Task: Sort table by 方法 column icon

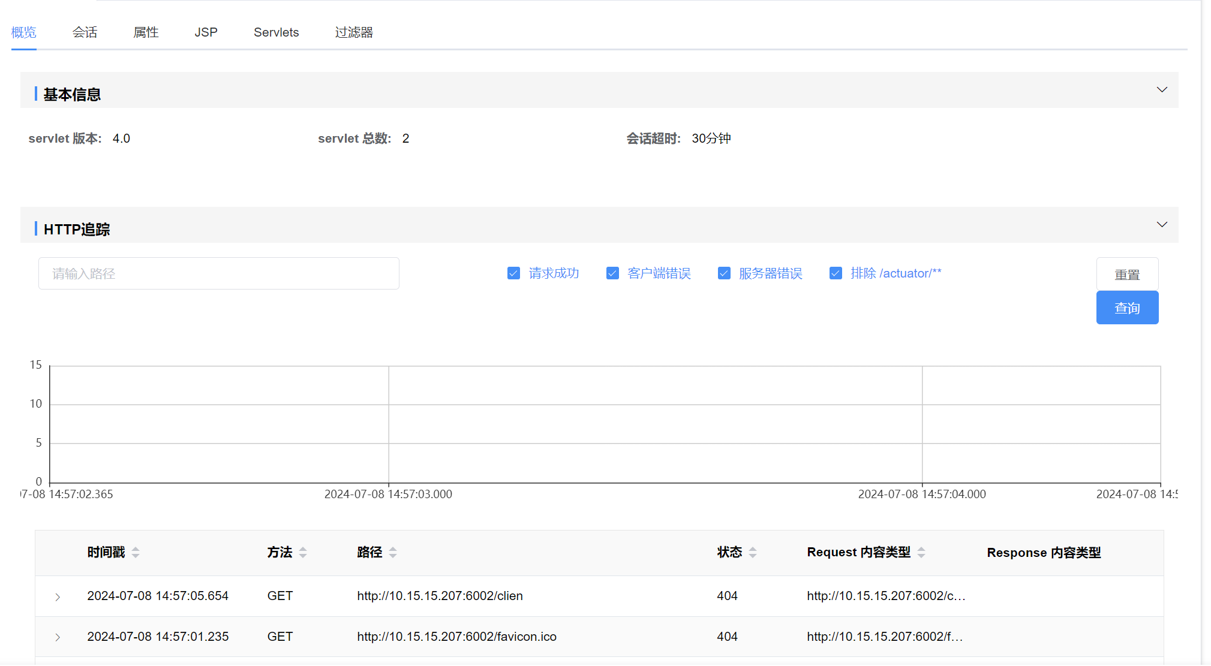Action: pos(303,552)
